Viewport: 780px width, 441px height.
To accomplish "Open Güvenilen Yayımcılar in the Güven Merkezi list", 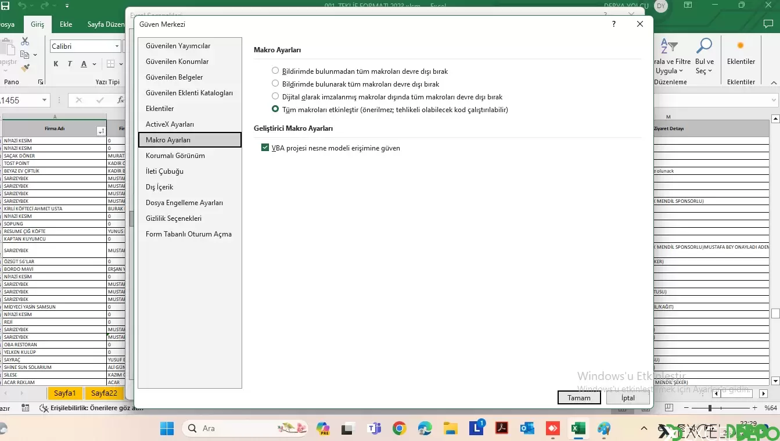I will coord(189,46).
